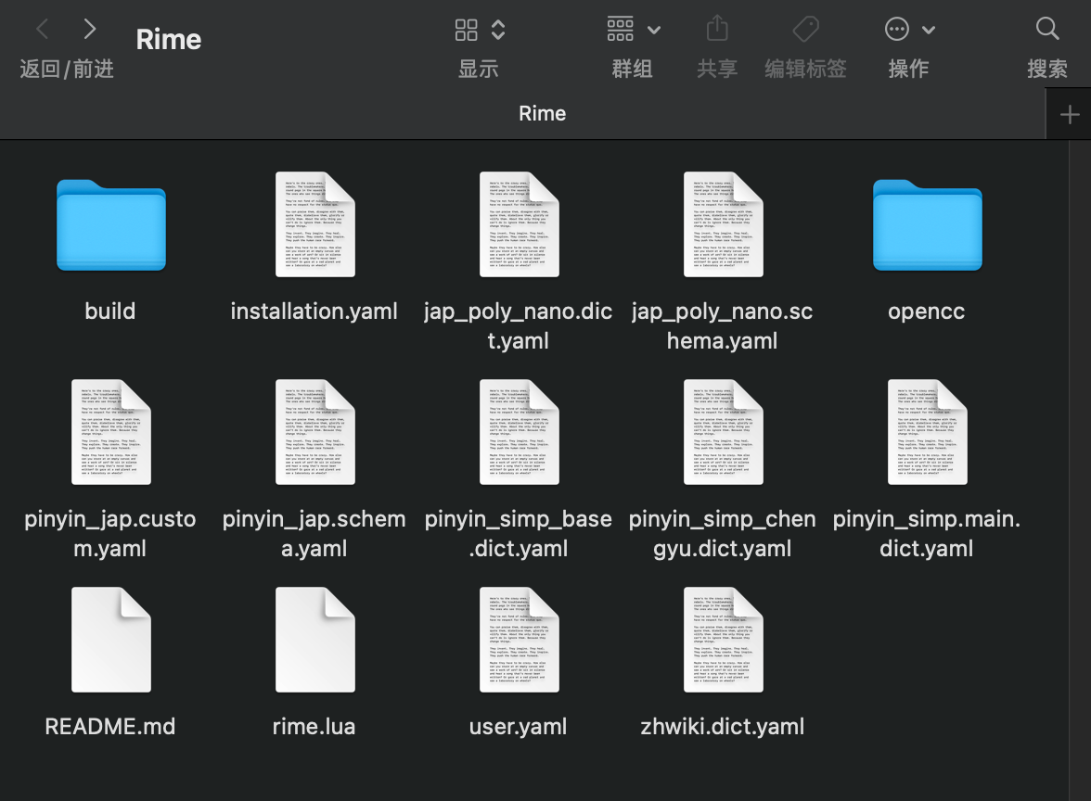This screenshot has width=1091, height=801.
Task: Select pinyin_simp_chengyu.dict.yaml
Action: 723,432
